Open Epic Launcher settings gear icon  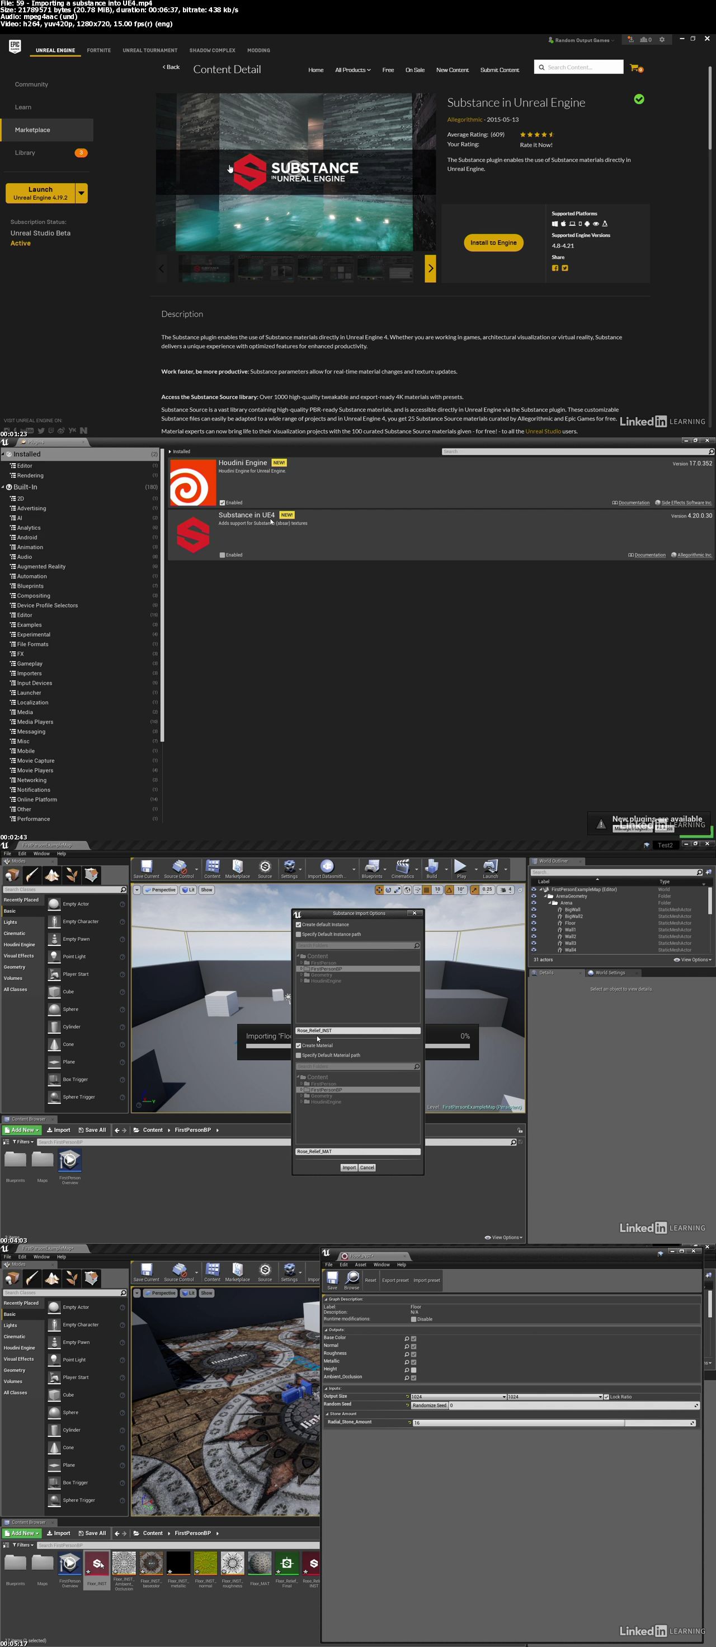pyautogui.click(x=662, y=40)
